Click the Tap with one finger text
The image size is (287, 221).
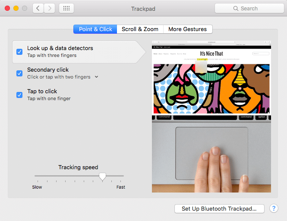click(49, 98)
